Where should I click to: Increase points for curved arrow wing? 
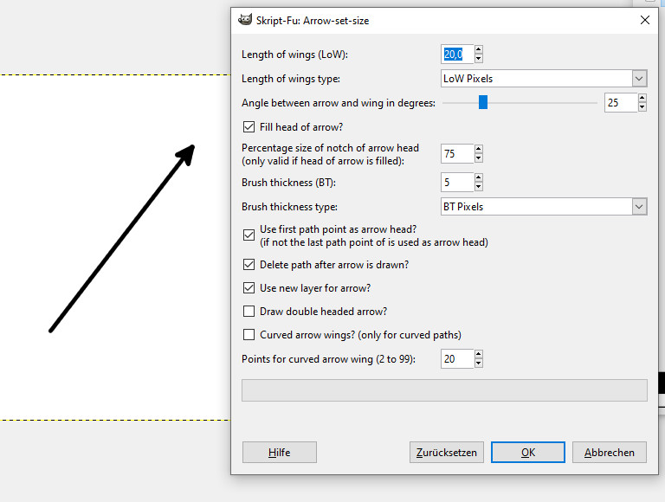click(479, 354)
